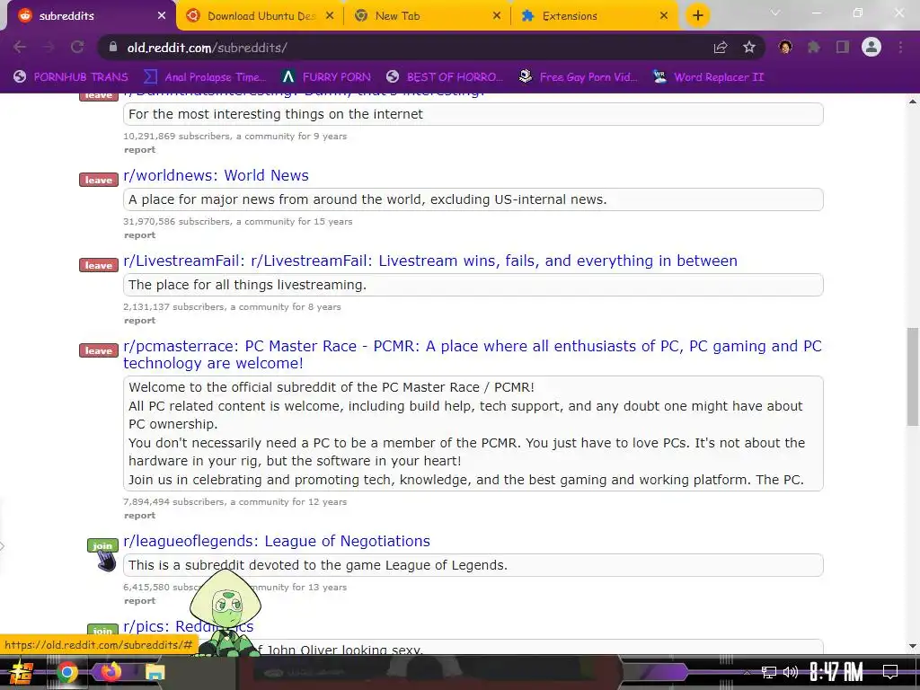This screenshot has height=690, width=920.
Task: Click the page scrollbar thumb
Action: pyautogui.click(x=913, y=376)
